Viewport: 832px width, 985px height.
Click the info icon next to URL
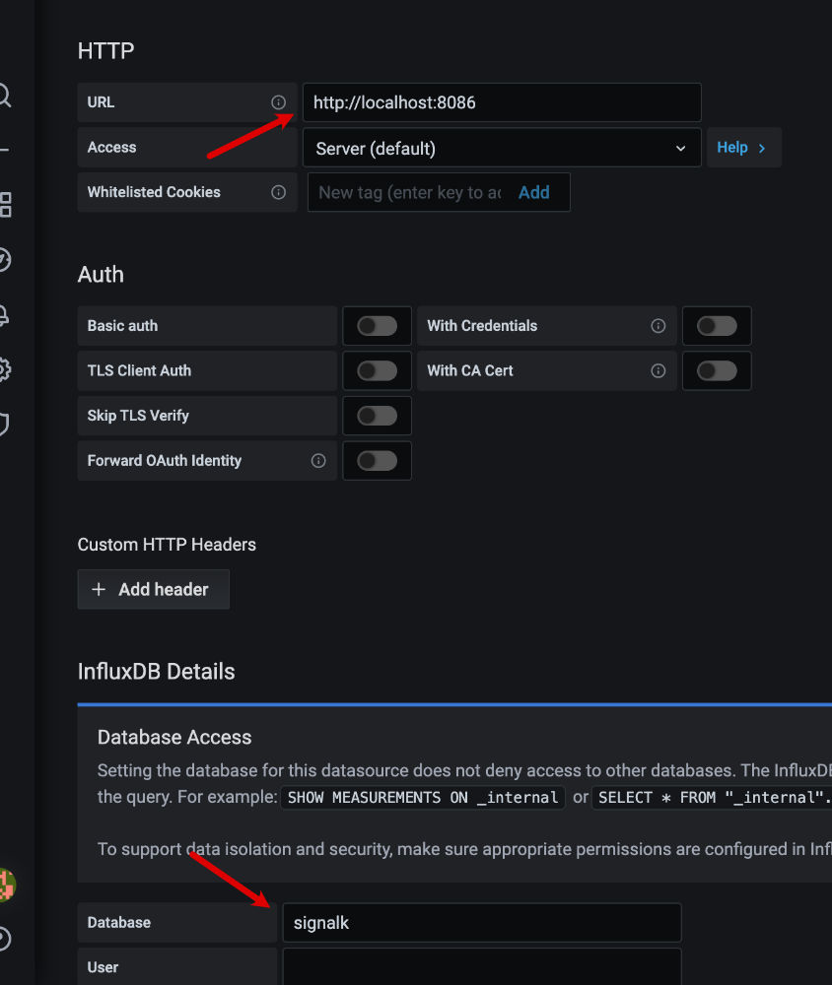coord(278,102)
